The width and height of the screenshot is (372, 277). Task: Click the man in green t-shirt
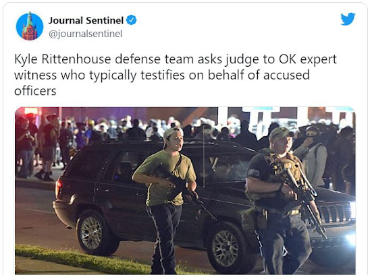pyautogui.click(x=166, y=199)
